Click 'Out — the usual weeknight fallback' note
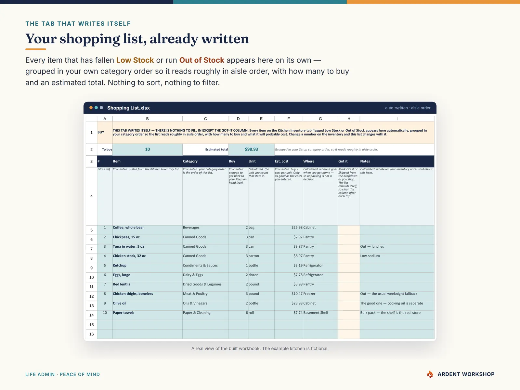Viewport: 520px width, 390px height. pyautogui.click(x=397, y=296)
